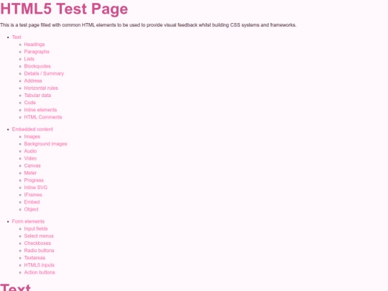Viewport: 388px width, 291px height.
Task: Open the Object link
Action: (32, 209)
